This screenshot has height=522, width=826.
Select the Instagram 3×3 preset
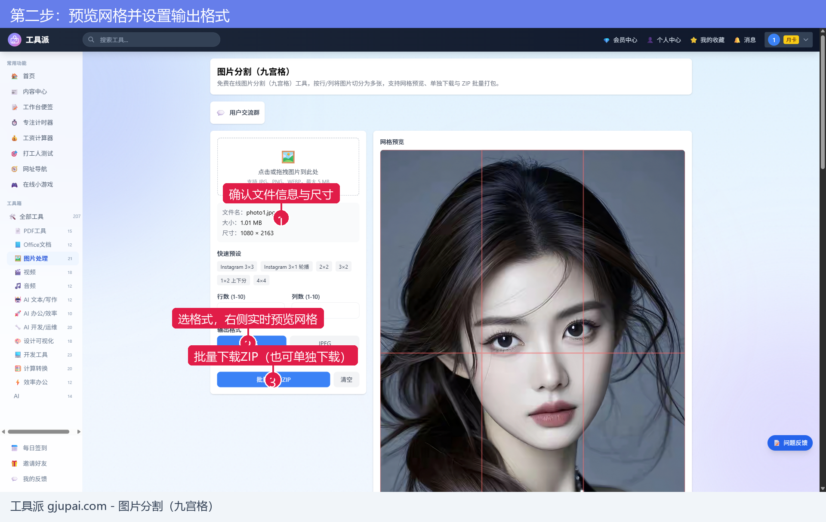coord(237,267)
